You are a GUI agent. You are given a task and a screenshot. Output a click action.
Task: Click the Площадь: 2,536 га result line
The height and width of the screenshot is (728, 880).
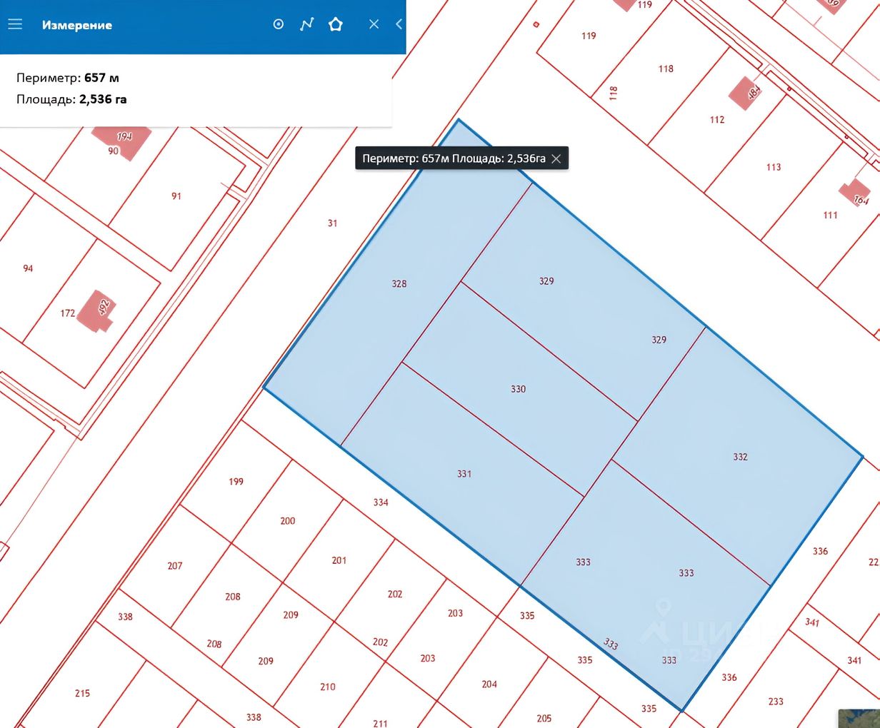point(71,99)
